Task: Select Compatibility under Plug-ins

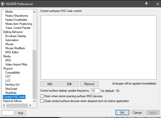Action: (x=13, y=73)
